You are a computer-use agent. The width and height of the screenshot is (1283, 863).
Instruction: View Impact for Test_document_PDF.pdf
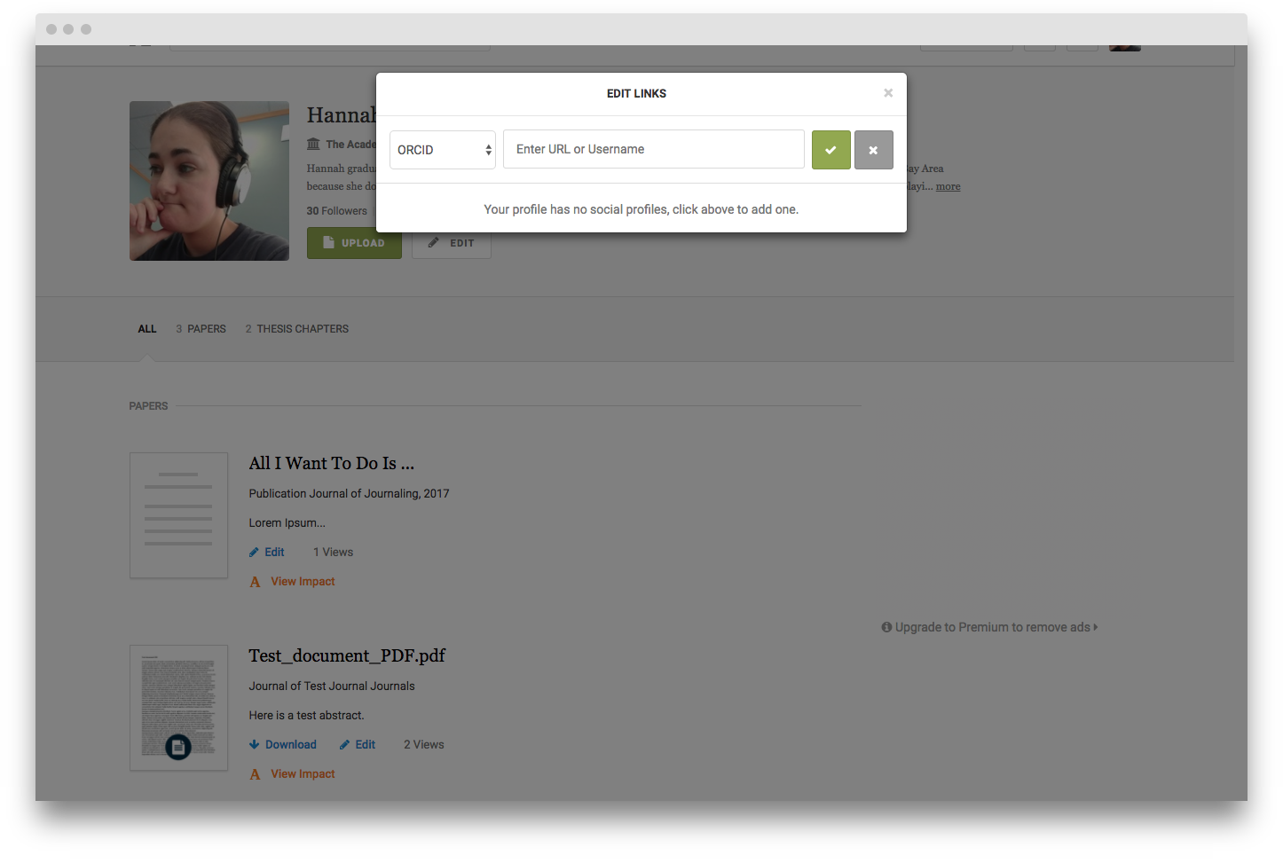point(293,774)
